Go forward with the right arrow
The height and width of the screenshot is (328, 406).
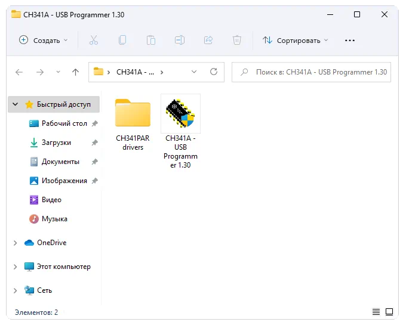(x=40, y=72)
